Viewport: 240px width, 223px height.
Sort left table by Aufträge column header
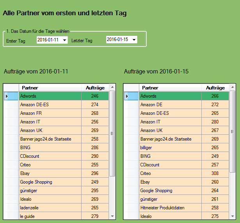pos(95,88)
